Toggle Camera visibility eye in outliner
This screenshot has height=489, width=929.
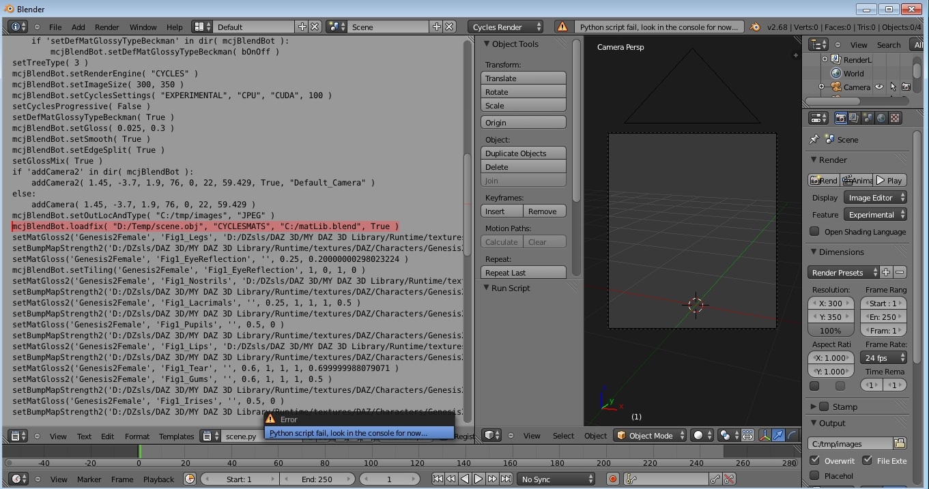pyautogui.click(x=879, y=87)
